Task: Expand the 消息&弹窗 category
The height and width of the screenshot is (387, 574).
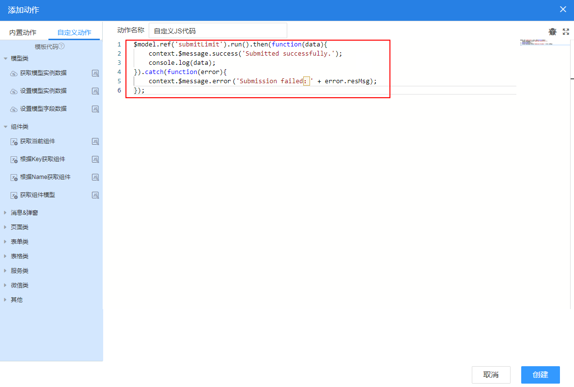Action: [6, 213]
